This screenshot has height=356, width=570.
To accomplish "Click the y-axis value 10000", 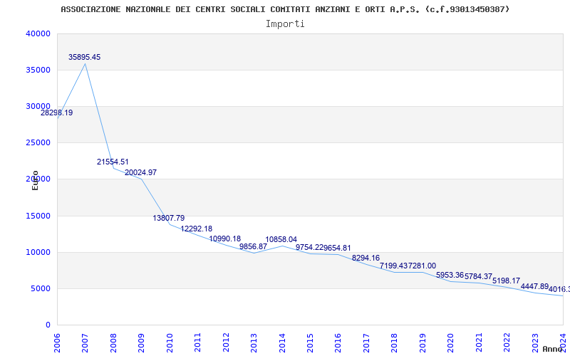I will click(38, 253).
